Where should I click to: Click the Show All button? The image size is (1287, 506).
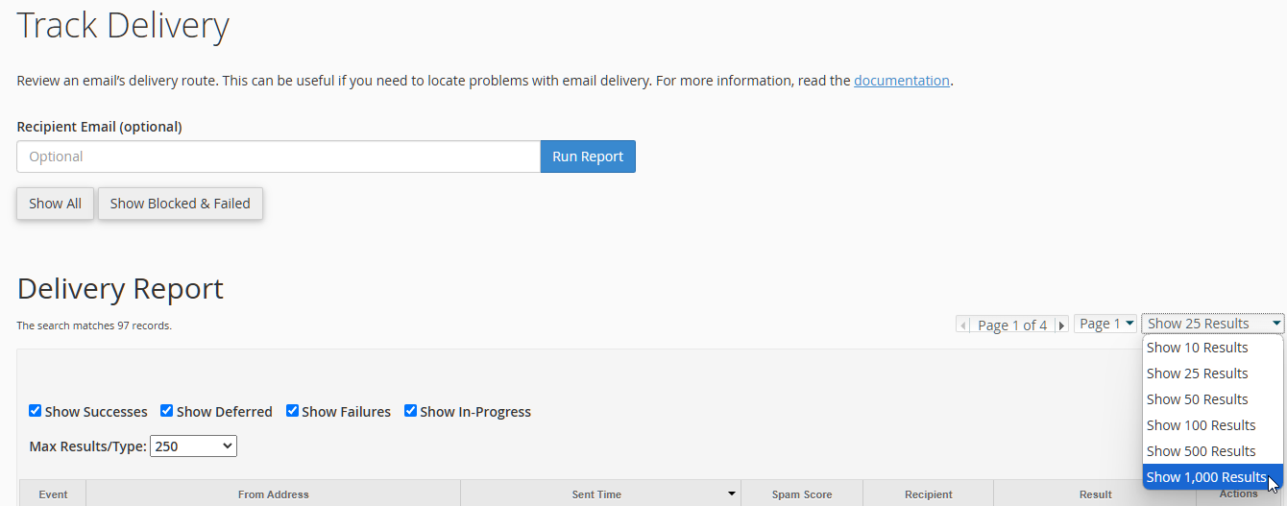(55, 204)
